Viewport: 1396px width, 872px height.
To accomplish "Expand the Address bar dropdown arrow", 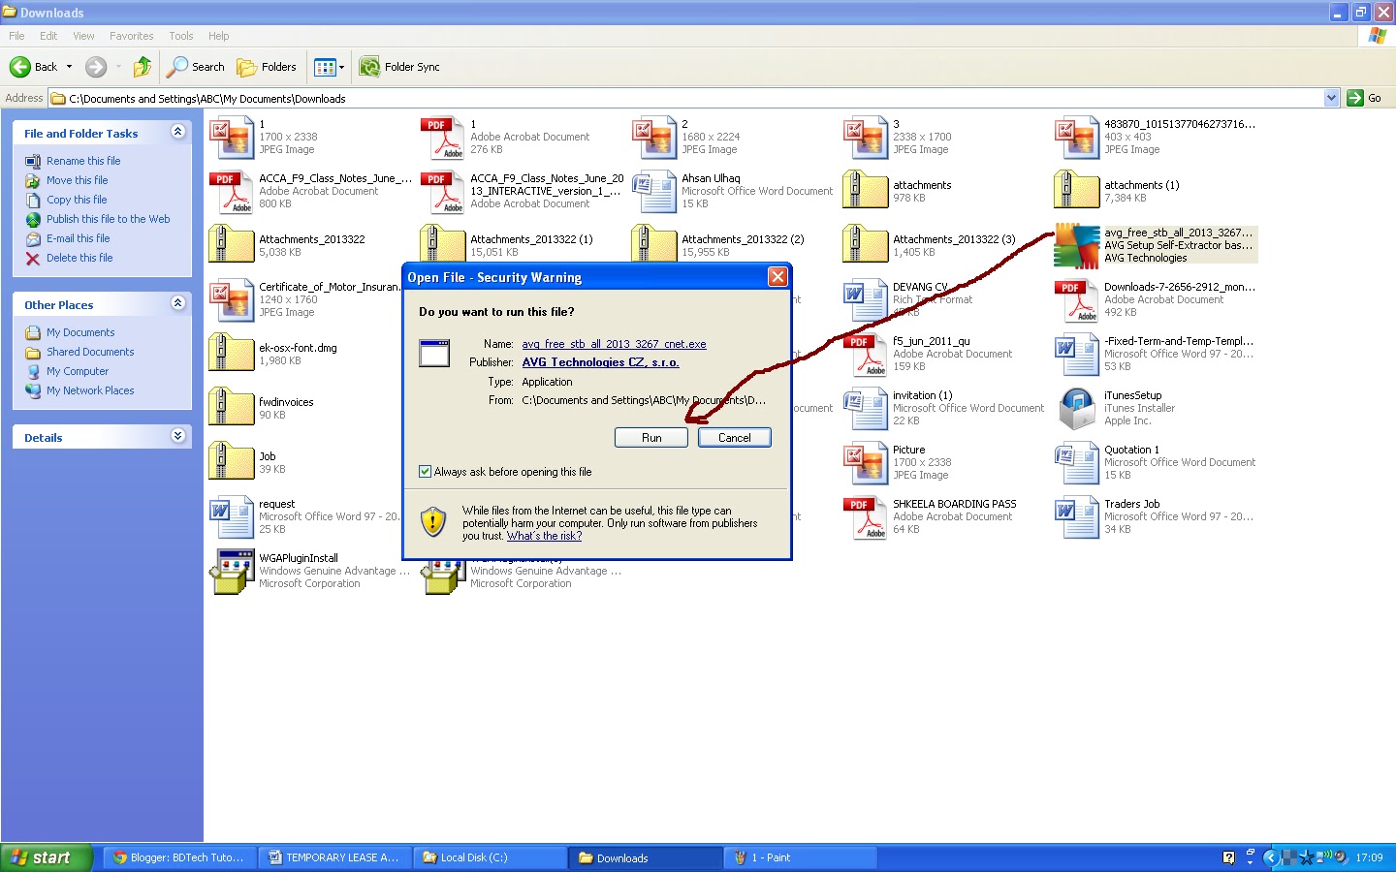I will point(1331,98).
